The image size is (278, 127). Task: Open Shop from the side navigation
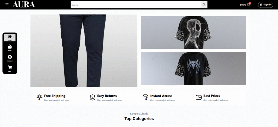click(10, 48)
